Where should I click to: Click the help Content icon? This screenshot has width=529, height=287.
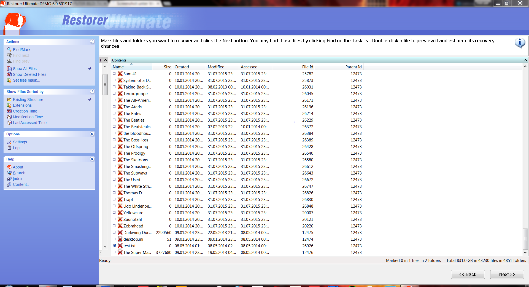click(9, 184)
